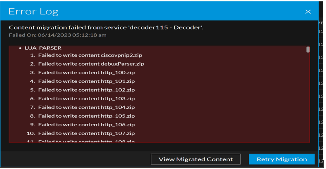Choose the http_106.zip error line
Screen dimensions: 326x169
coord(86,125)
